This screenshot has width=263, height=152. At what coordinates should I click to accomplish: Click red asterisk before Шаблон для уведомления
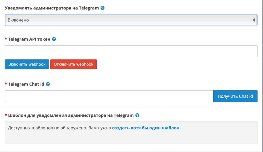click(6, 115)
